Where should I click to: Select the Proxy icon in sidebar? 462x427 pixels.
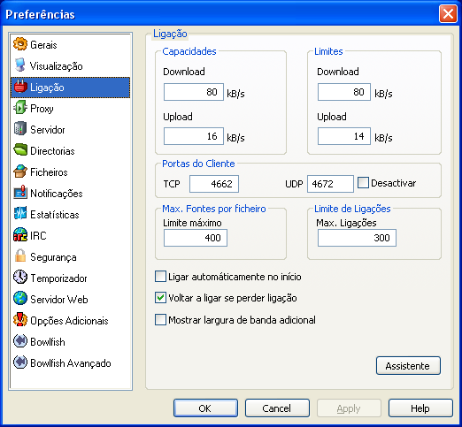point(20,108)
